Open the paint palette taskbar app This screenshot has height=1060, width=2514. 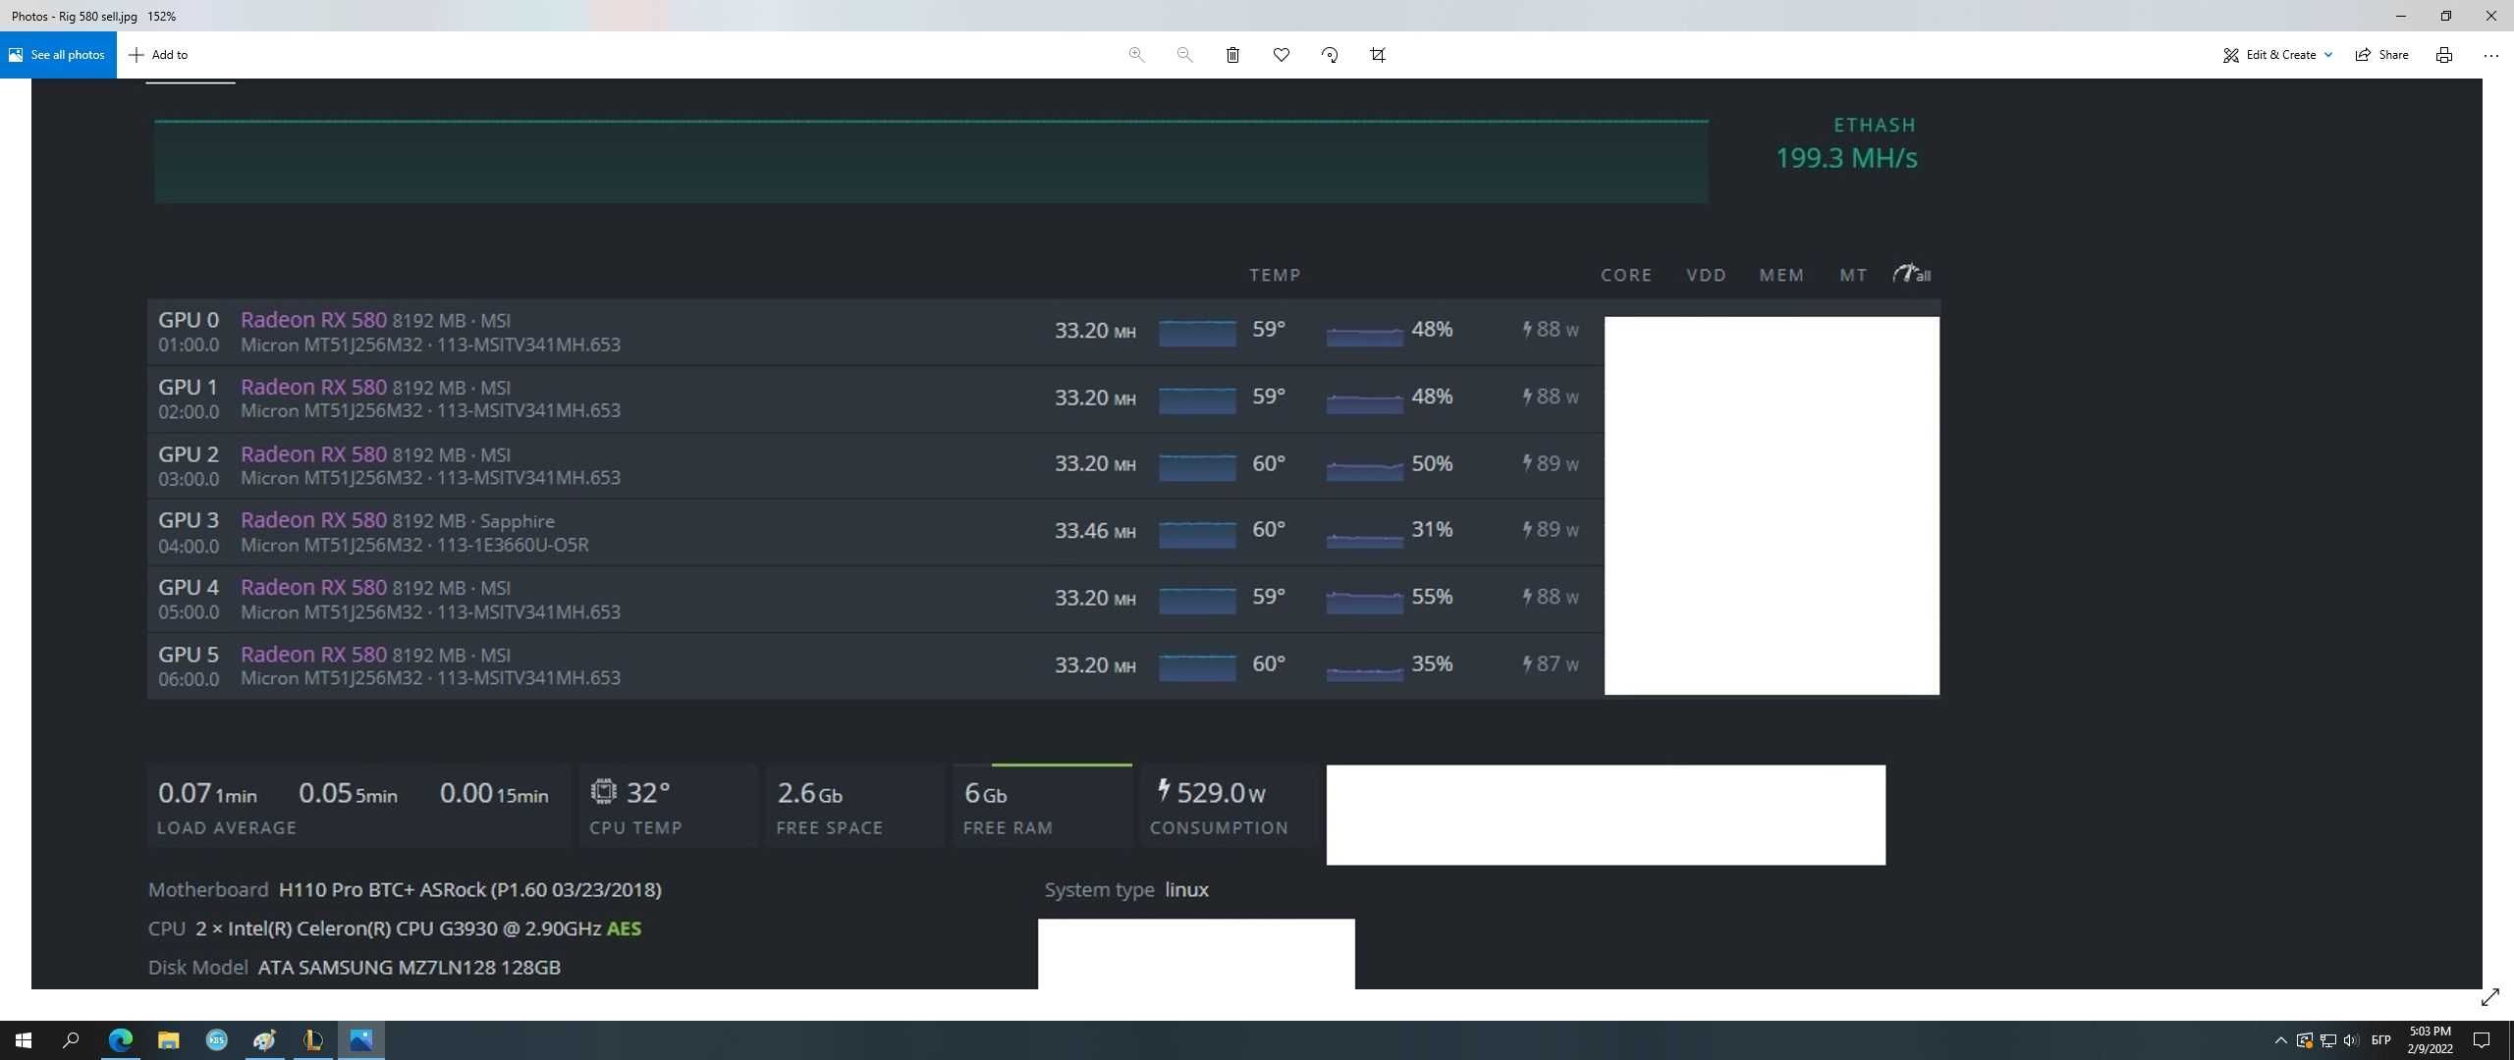(x=264, y=1040)
